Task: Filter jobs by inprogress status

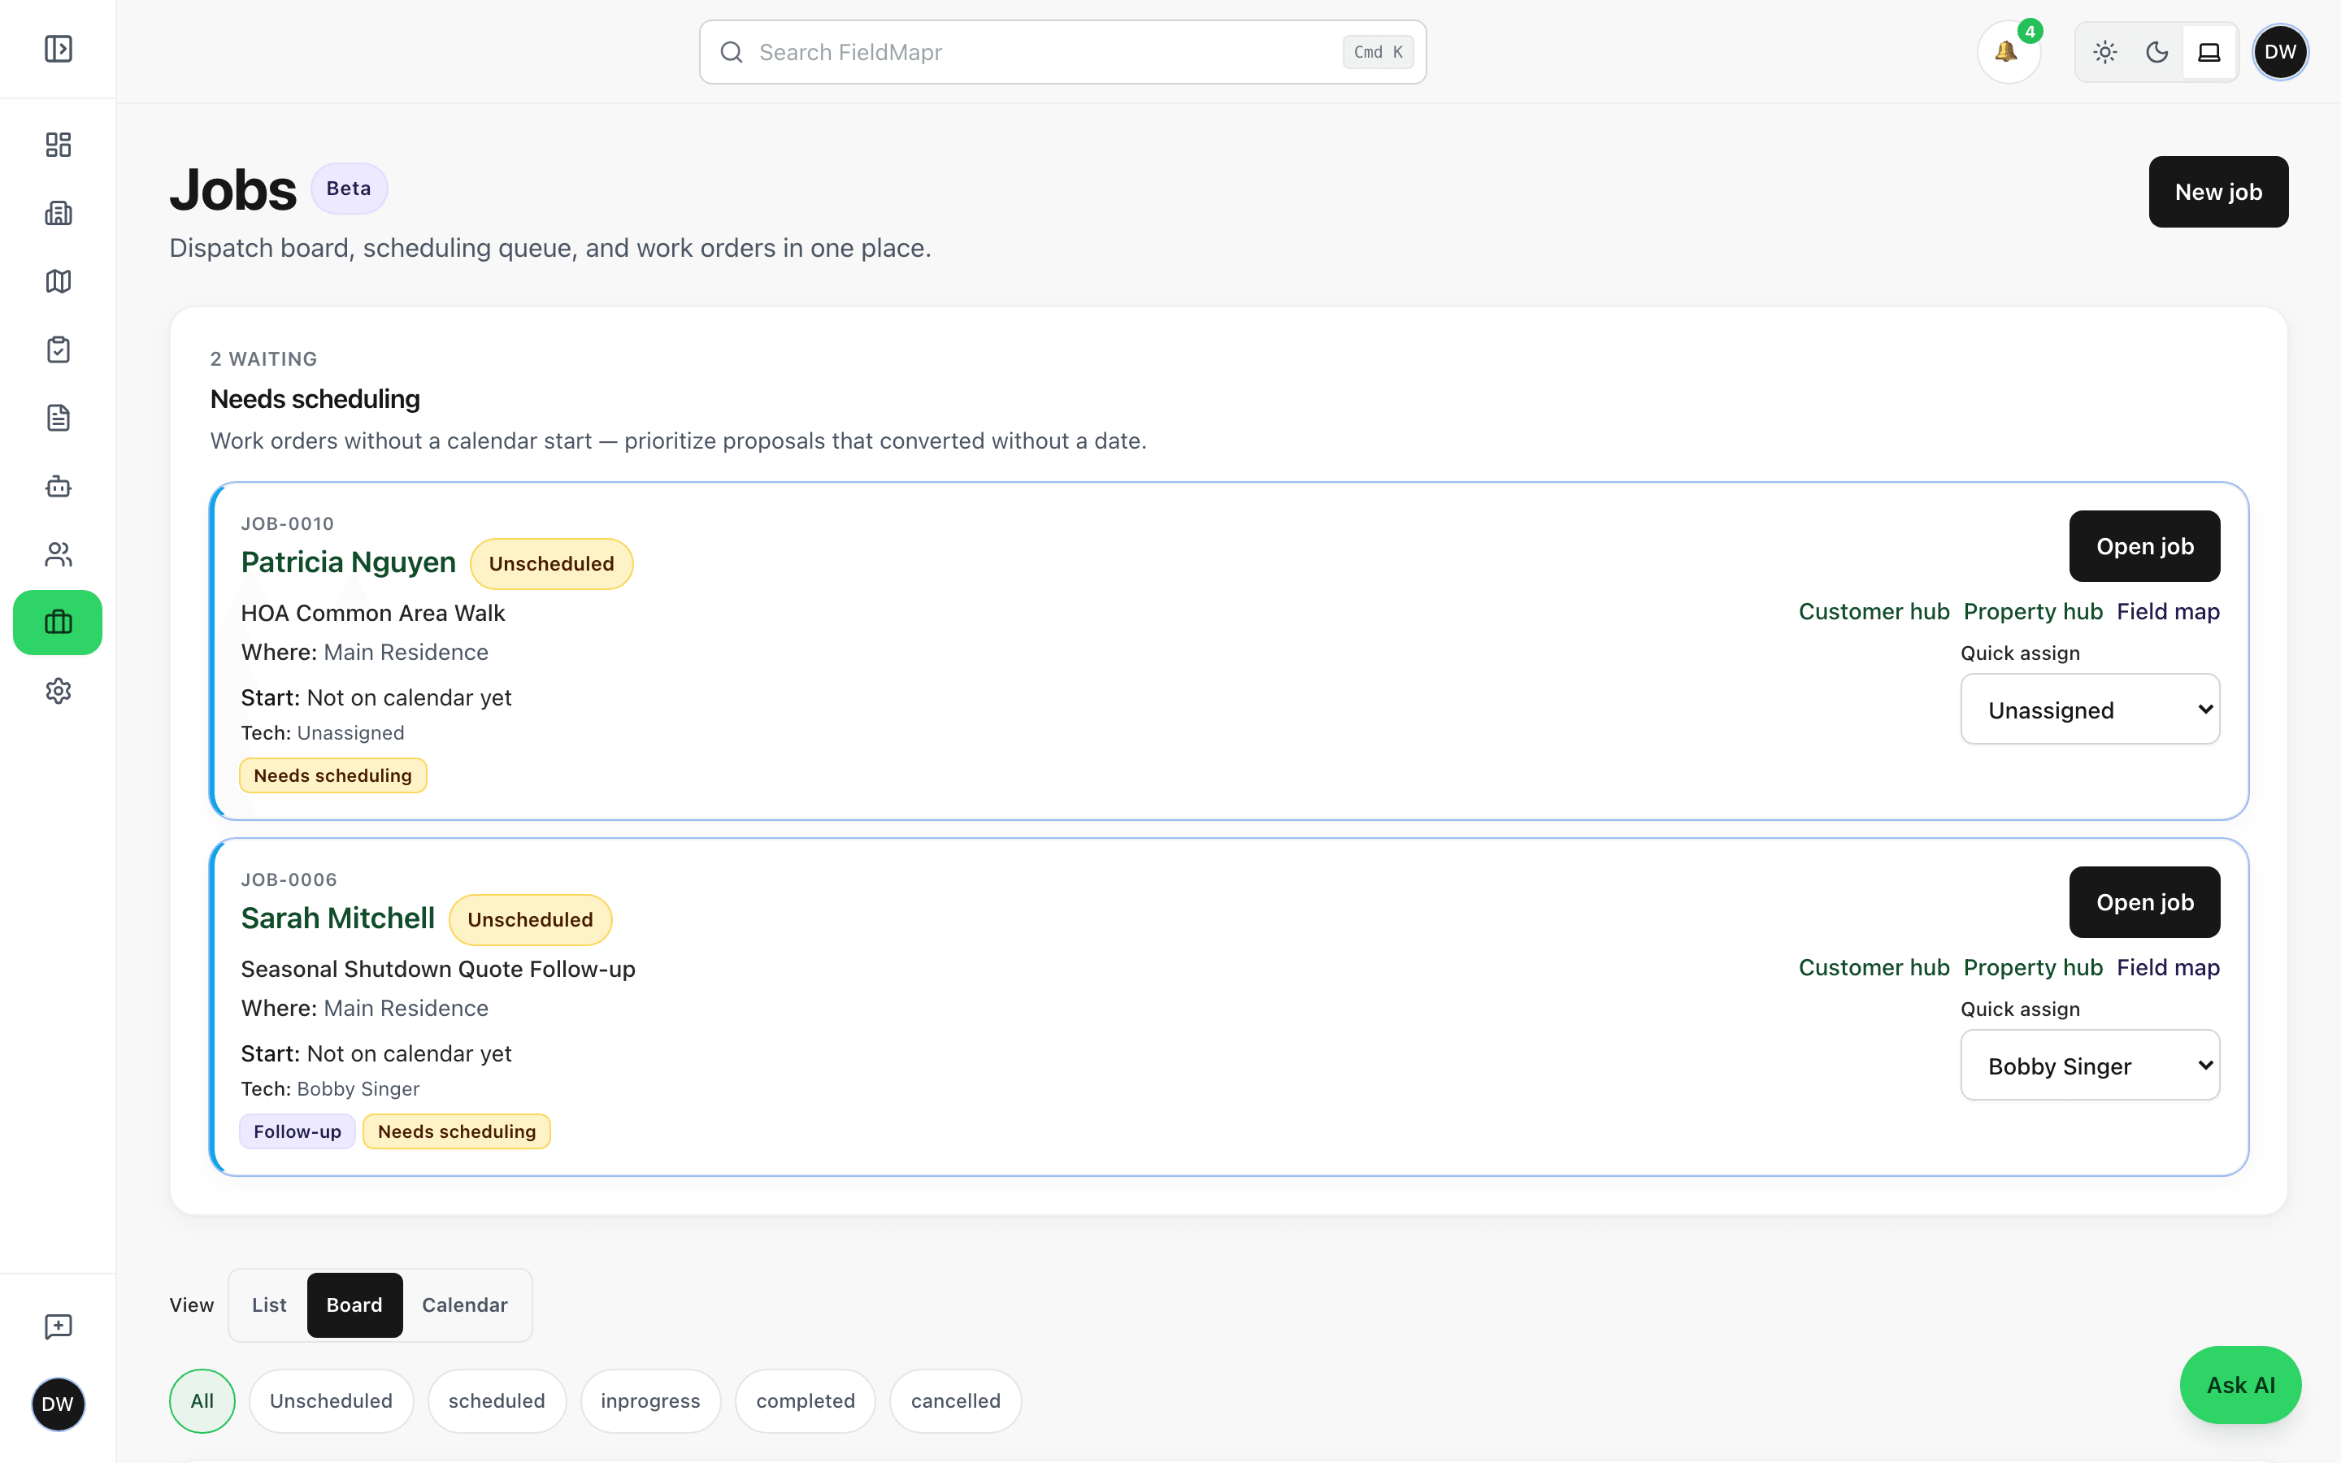Action: click(650, 1400)
